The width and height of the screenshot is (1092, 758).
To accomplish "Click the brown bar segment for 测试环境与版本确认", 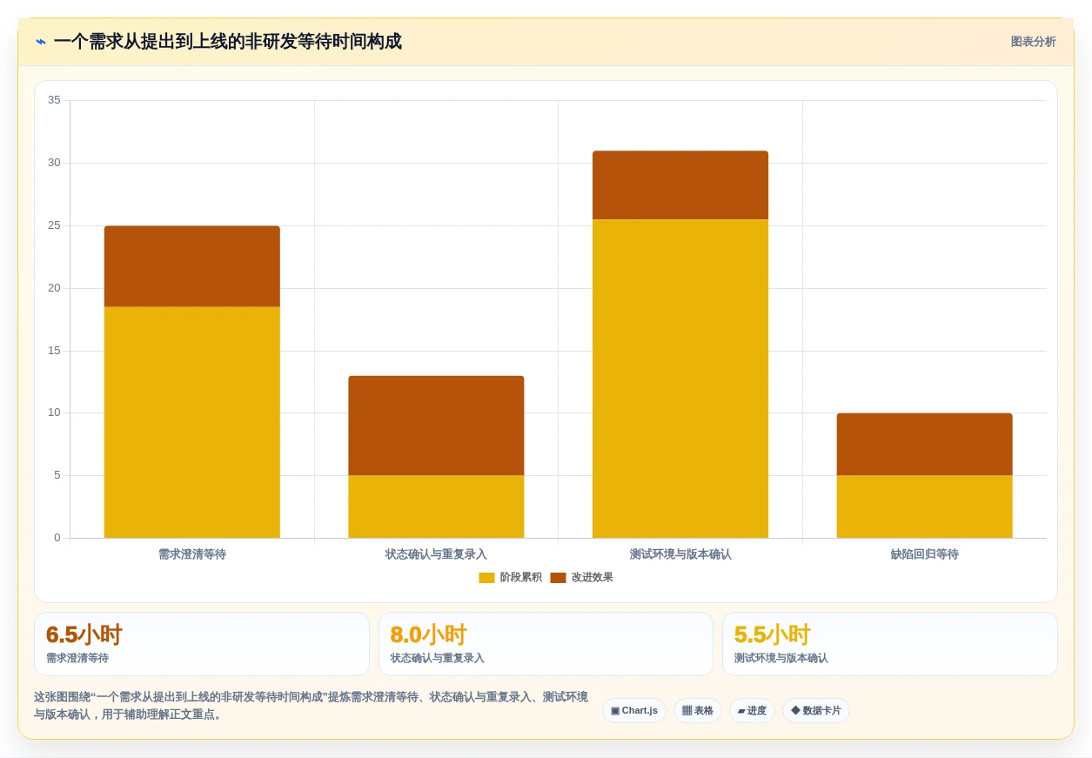I will [x=680, y=185].
